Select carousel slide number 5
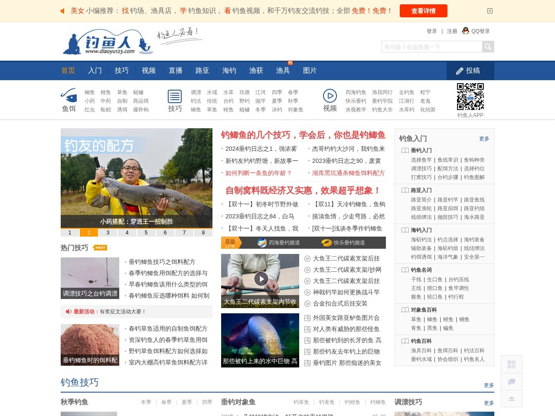The height and width of the screenshot is (416, 555). coord(146,233)
